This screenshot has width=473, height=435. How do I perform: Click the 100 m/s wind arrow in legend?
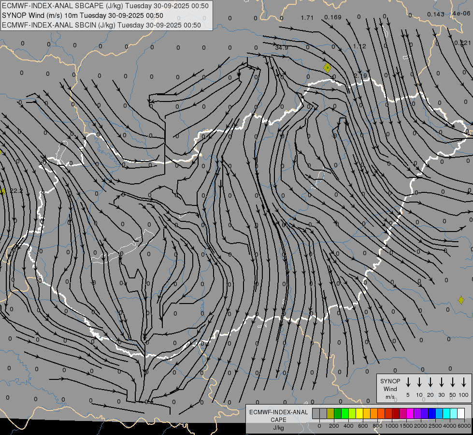(464, 382)
